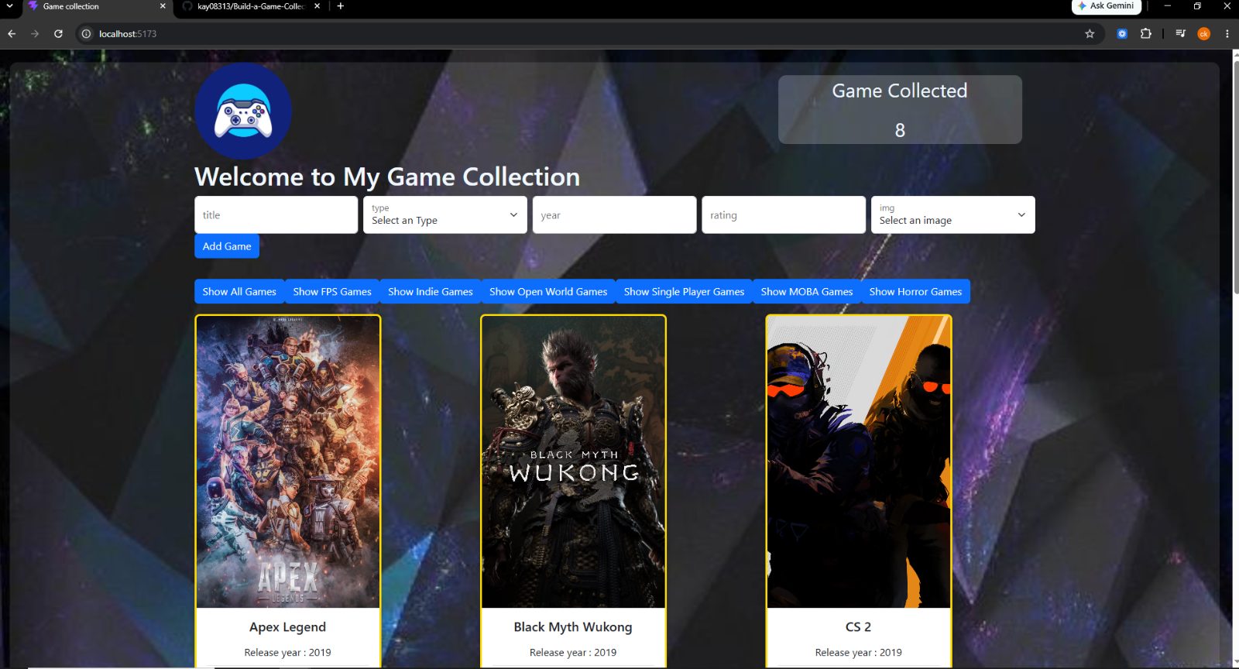Viewport: 1239px width, 669px height.
Task: Click the page vertical scrollbar
Action: [x=1235, y=178]
